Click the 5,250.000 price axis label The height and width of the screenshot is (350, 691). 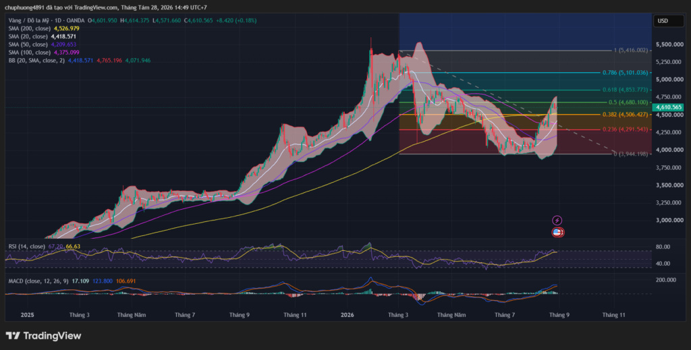coord(669,62)
